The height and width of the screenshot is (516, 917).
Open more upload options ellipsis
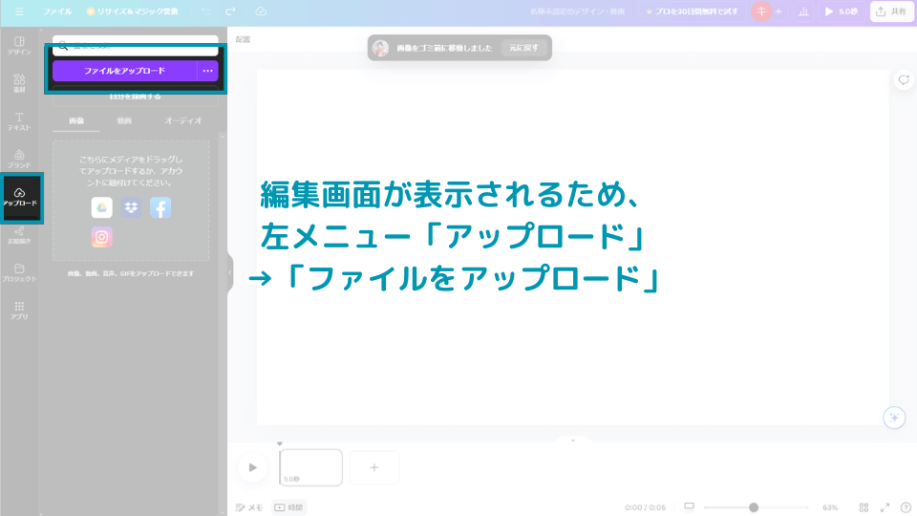[207, 71]
